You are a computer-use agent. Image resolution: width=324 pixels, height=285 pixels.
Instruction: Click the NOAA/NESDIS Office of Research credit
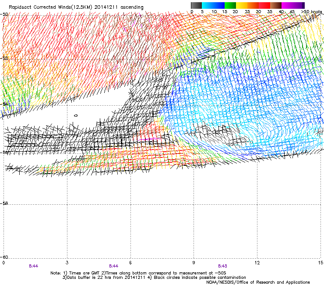[x=258, y=282]
